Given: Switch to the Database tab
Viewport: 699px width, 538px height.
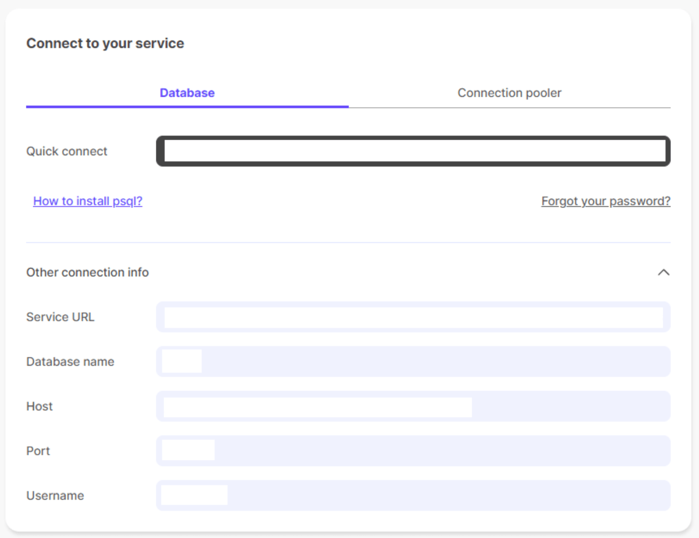Looking at the screenshot, I should [x=187, y=93].
